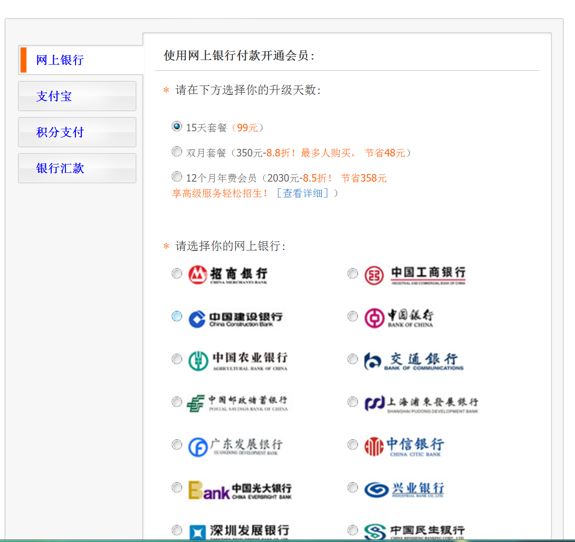
Task: Click the Agricultural Bank of China logo
Action: pos(238,361)
